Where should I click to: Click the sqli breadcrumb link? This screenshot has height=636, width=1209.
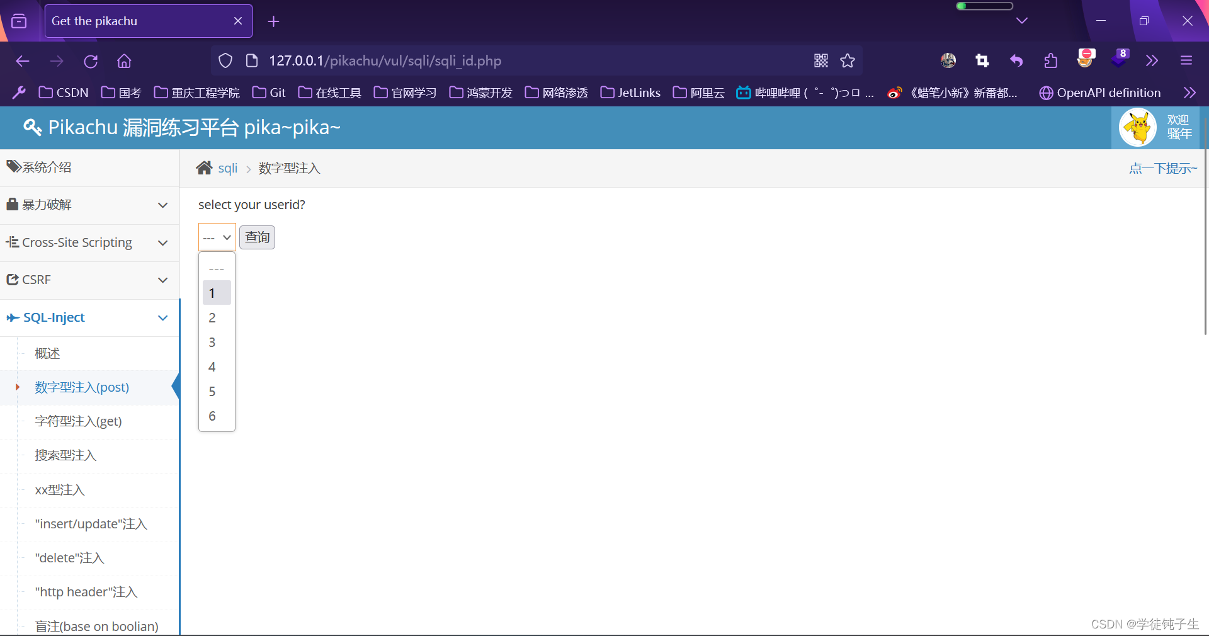coord(228,168)
